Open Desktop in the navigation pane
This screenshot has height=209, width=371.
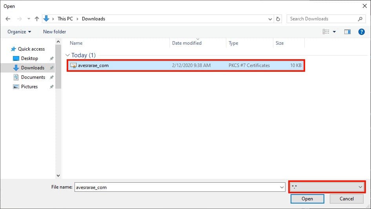pos(29,58)
